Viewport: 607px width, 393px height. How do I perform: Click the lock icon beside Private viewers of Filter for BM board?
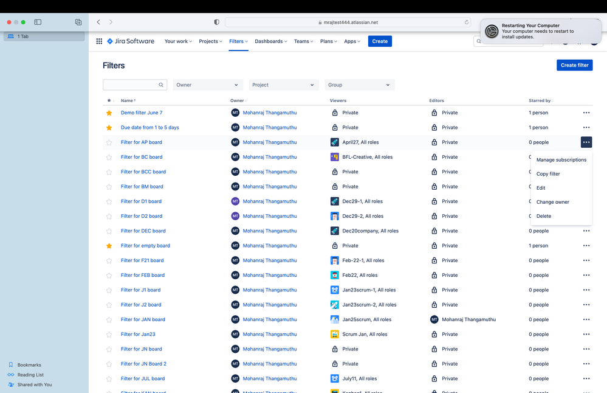335,186
